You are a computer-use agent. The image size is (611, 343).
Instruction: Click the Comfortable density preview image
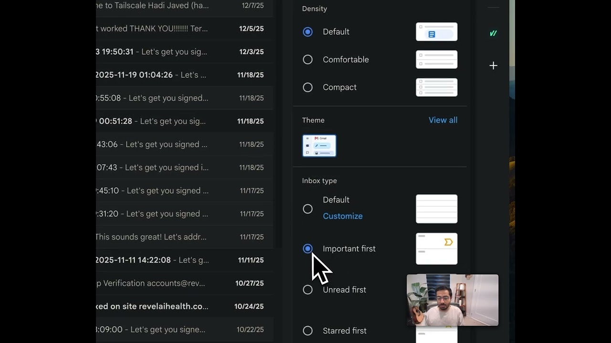pyautogui.click(x=437, y=60)
